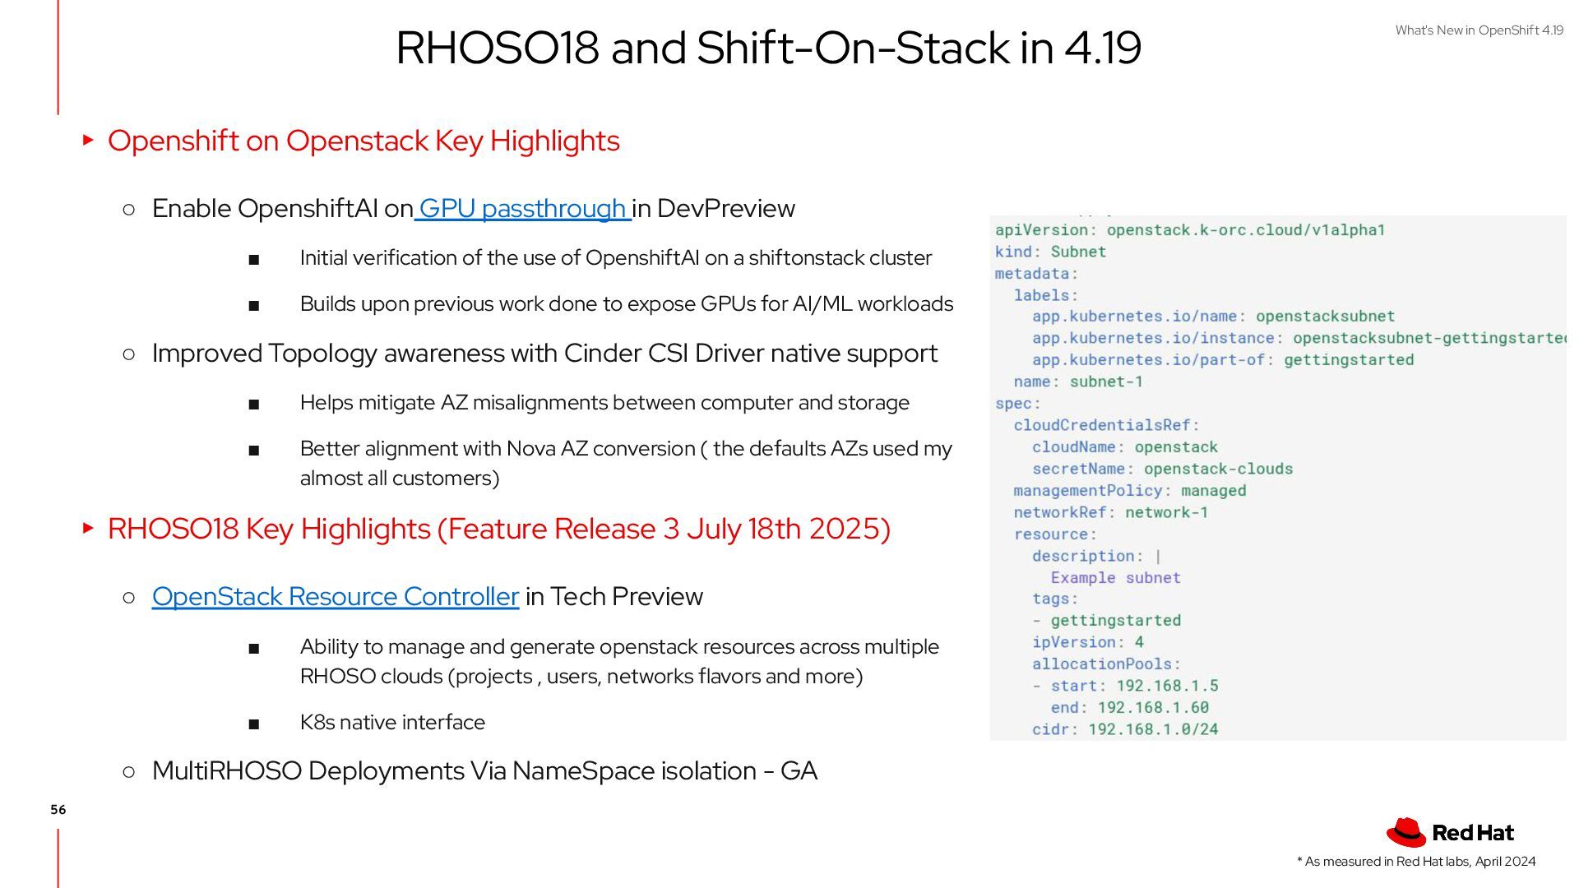The image size is (1579, 888).
Task: Open the OpenStack Resource Controller link
Action: click(x=336, y=597)
